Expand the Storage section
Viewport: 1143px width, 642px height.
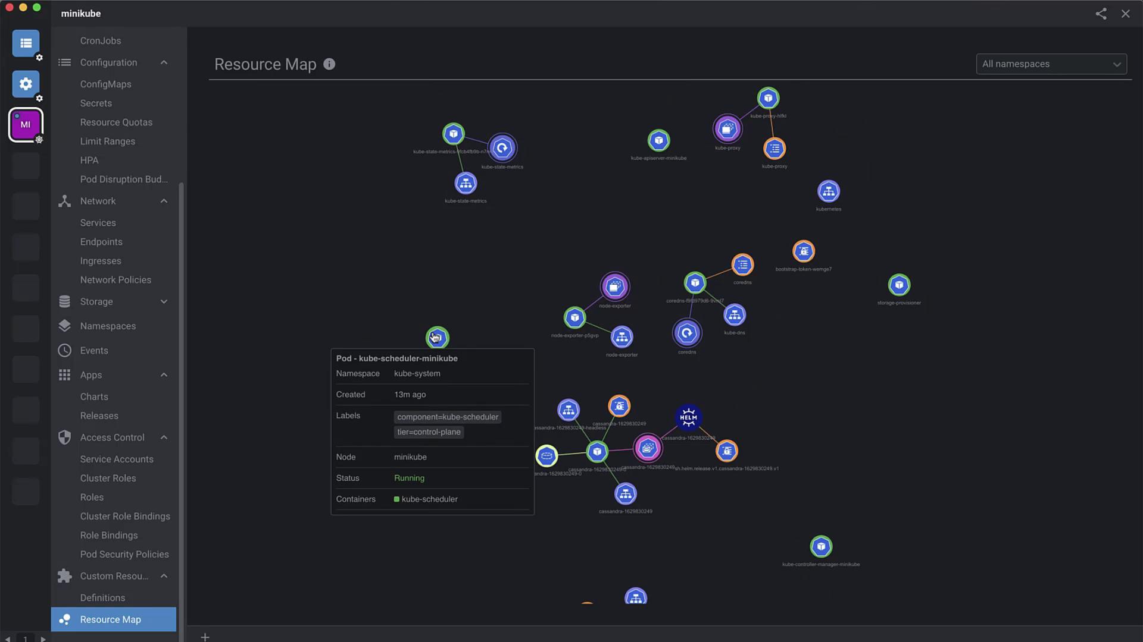click(164, 302)
